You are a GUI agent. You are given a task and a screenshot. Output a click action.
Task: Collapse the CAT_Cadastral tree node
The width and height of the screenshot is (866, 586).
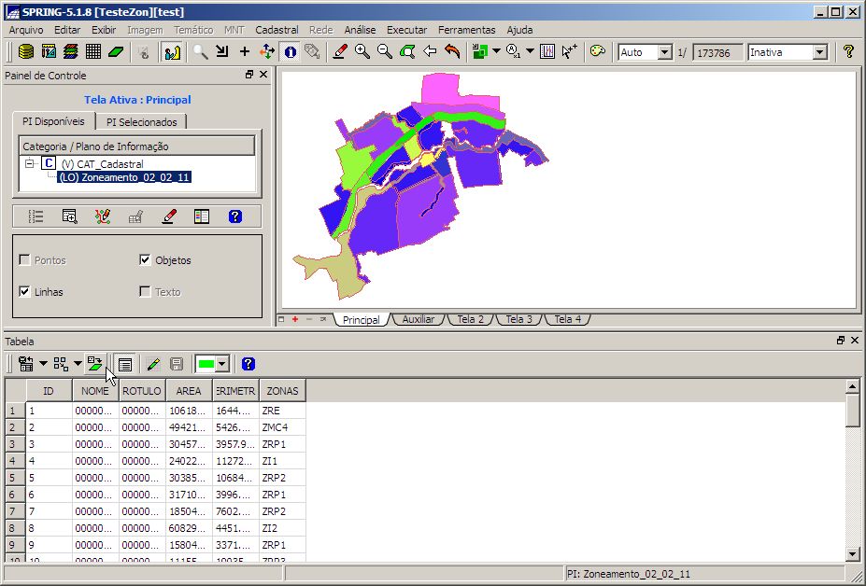[x=29, y=164]
